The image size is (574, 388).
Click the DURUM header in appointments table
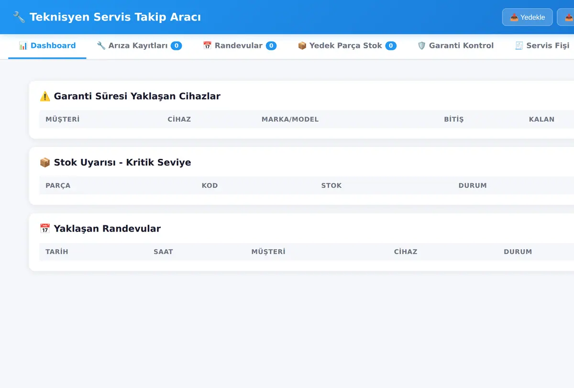518,252
